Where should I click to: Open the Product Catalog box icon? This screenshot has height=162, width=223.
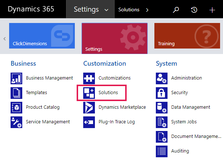pyautogui.click(x=16, y=108)
